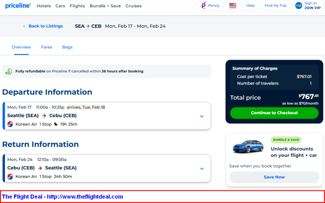Click the green refundable dollar icon
This screenshot has width=325, height=203.
pos(9,71)
